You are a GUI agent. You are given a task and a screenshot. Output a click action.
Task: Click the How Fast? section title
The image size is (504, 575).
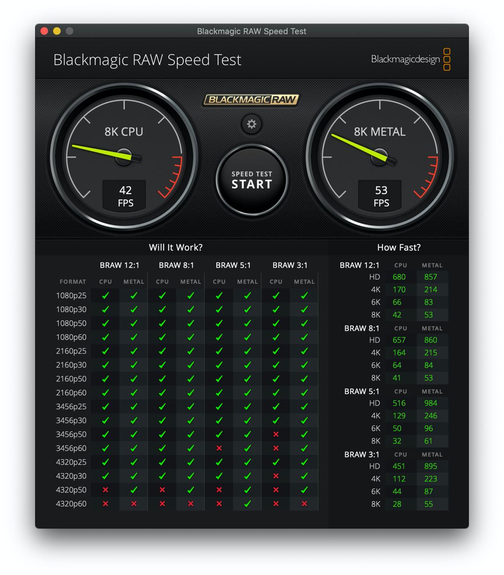[x=399, y=248]
